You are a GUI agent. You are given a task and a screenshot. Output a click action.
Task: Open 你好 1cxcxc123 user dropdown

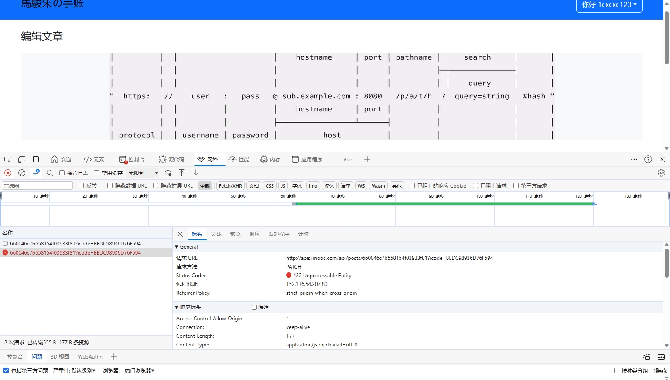point(609,5)
